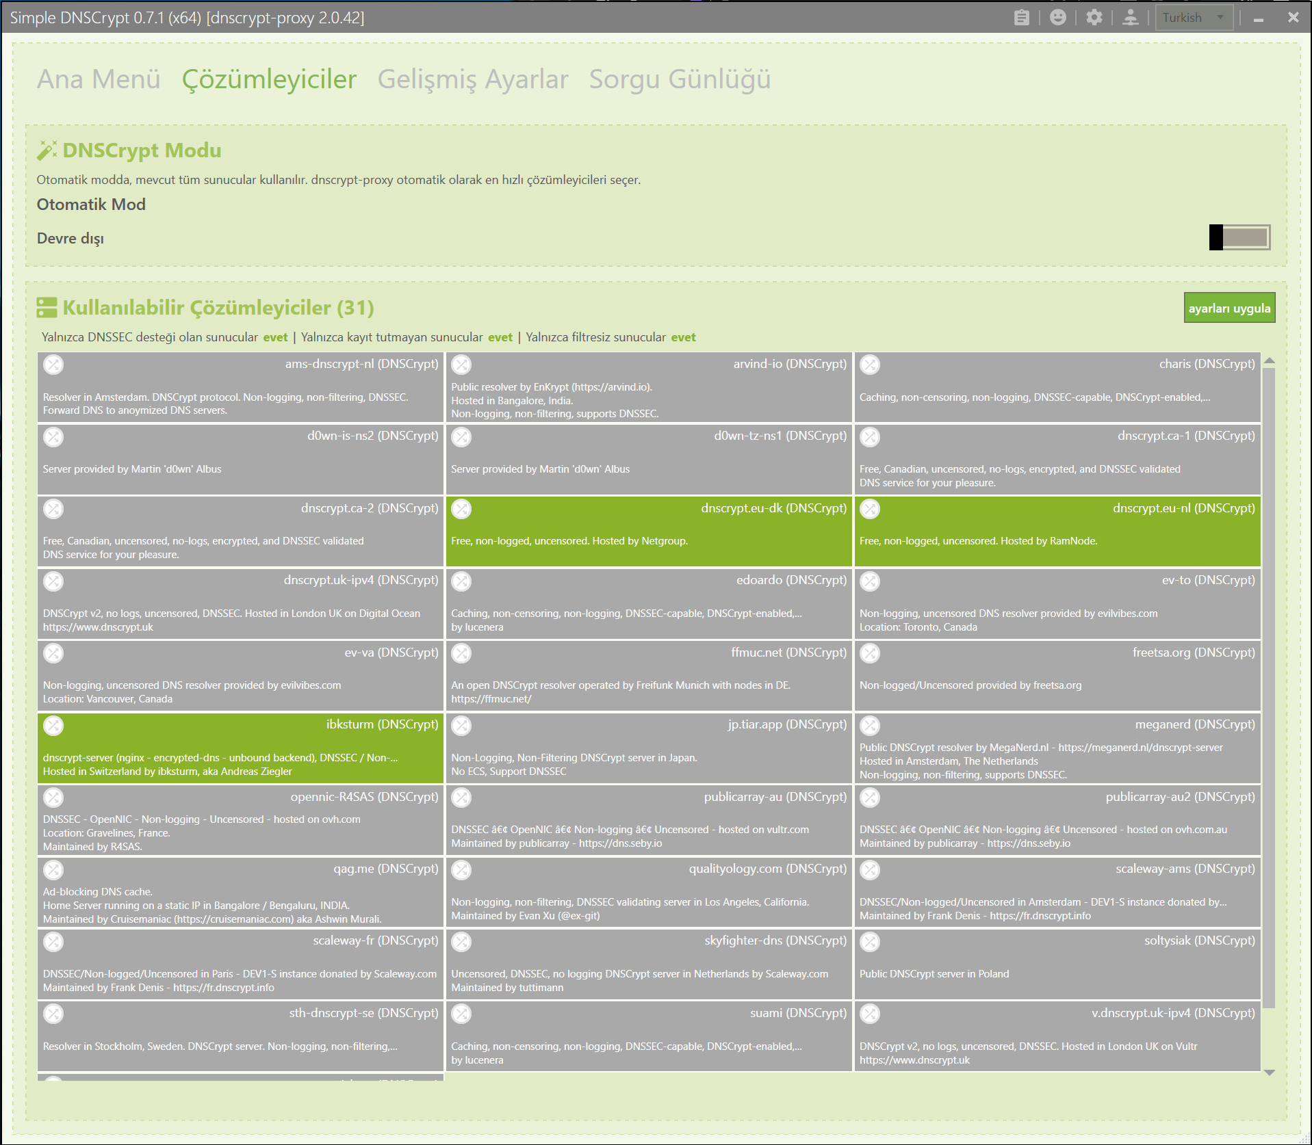Select soltysiak (DNSCrypt) resolver name
1312x1145 pixels.
1200,940
